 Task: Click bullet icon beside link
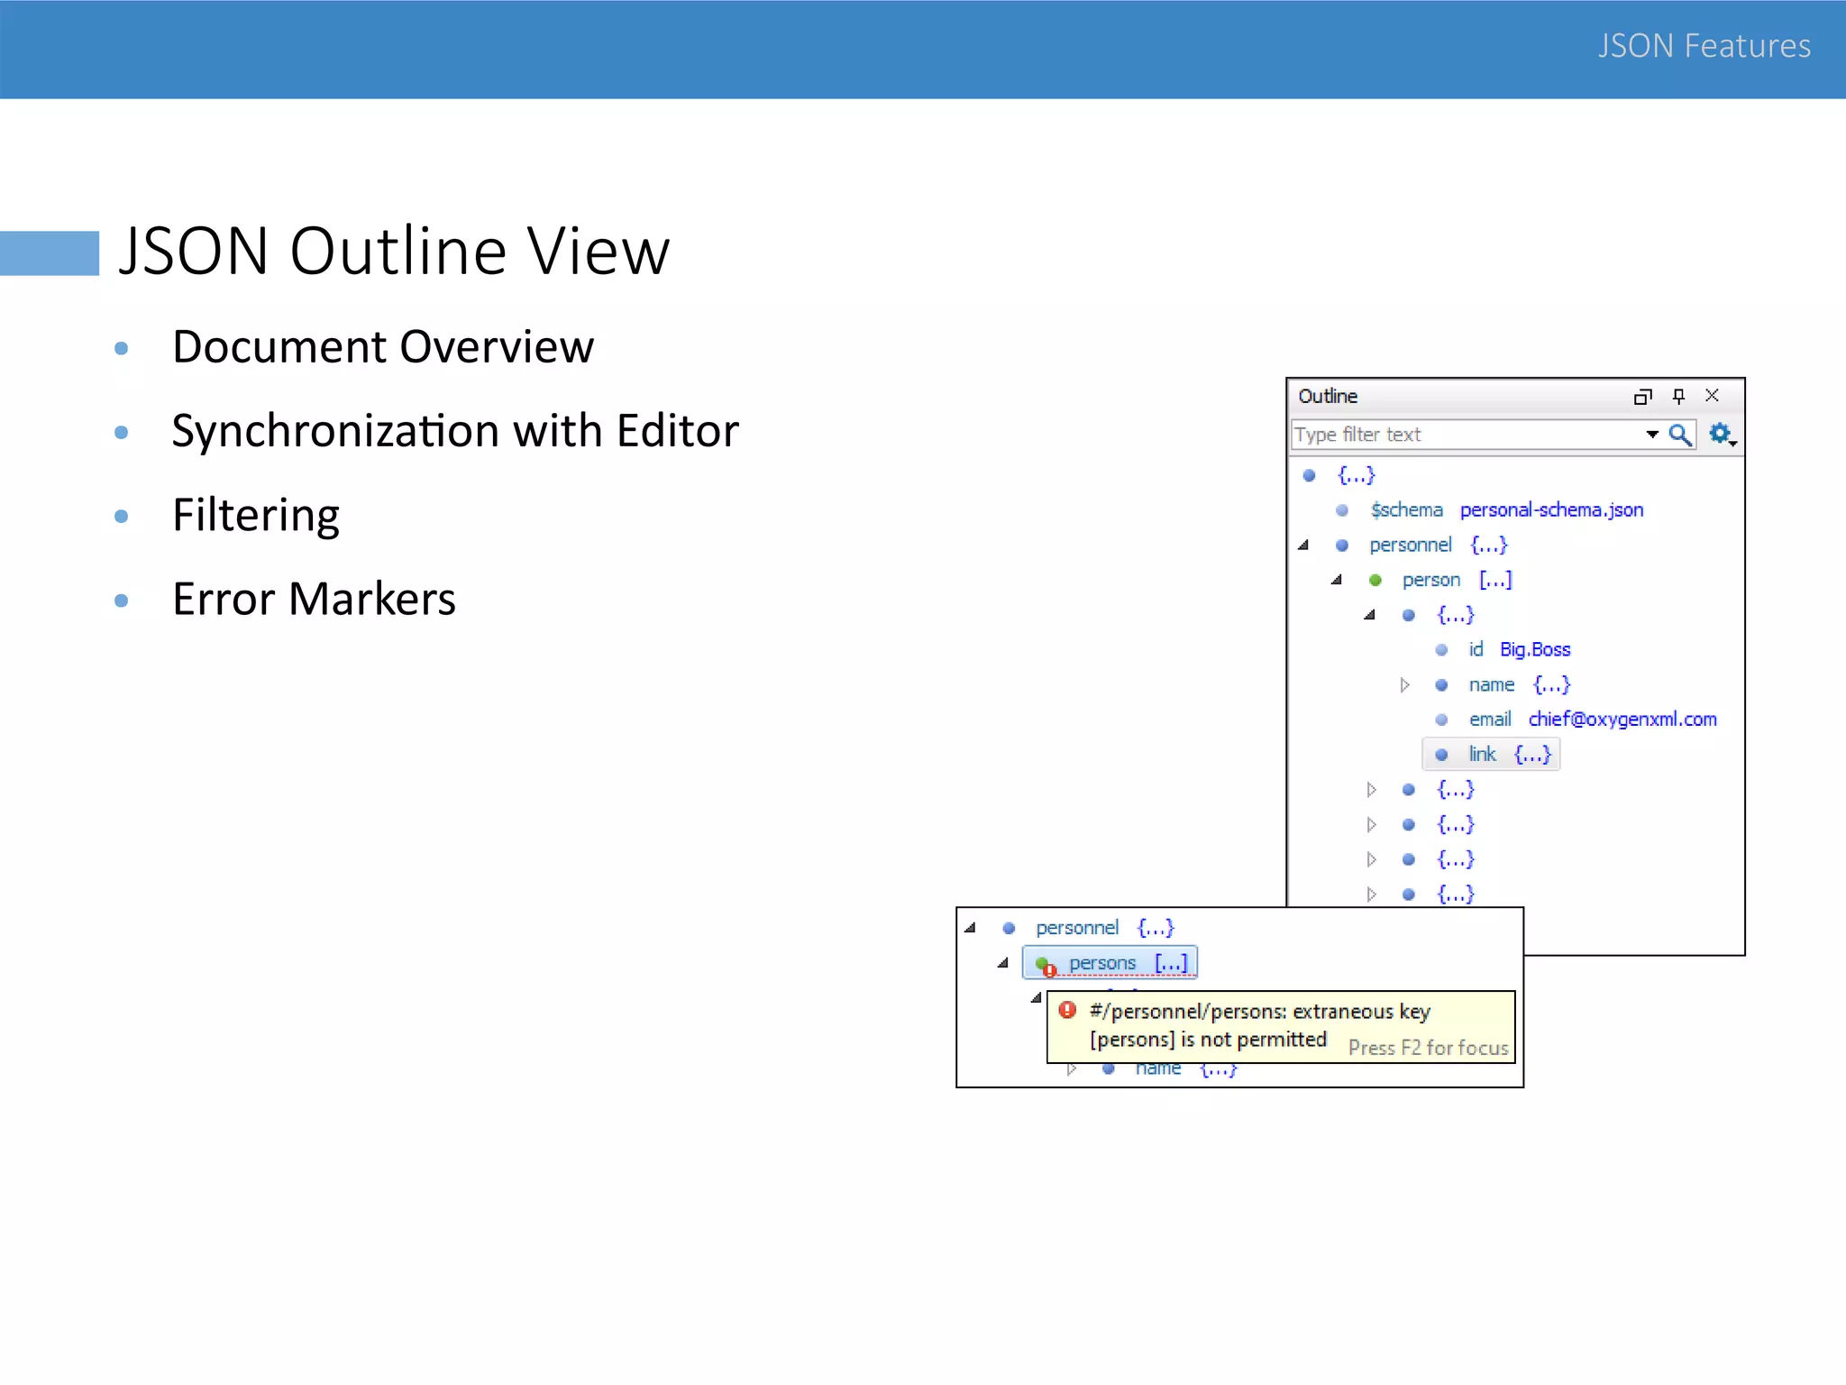[1442, 755]
